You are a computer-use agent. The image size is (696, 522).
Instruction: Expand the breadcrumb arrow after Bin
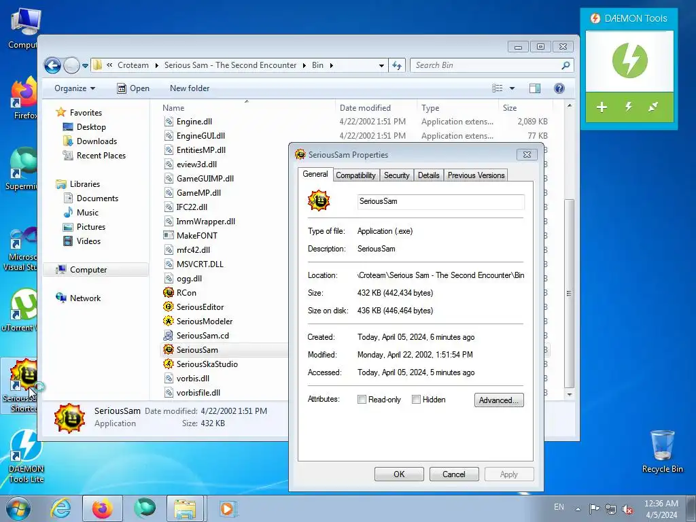click(x=331, y=65)
